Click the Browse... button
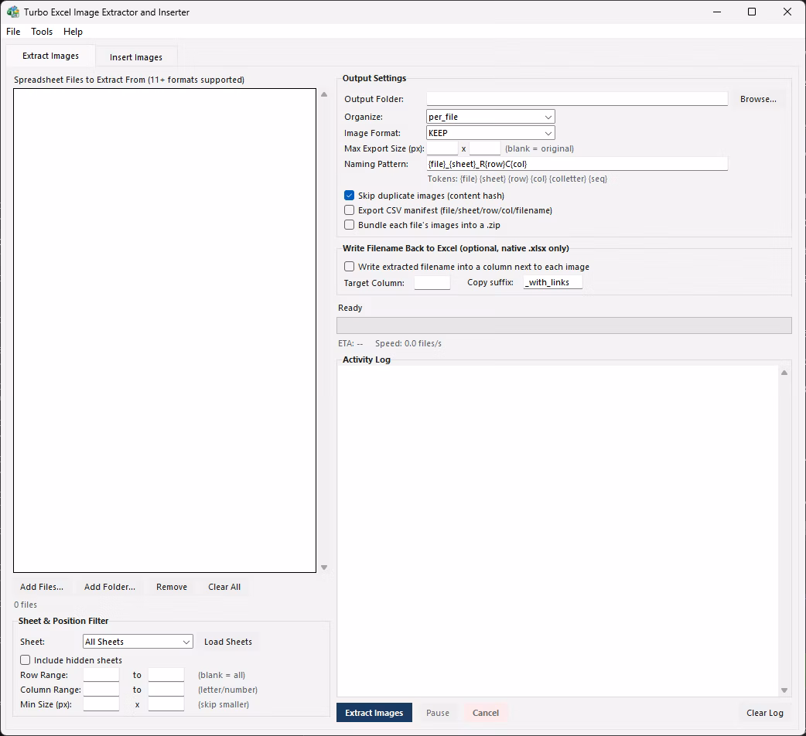Screen dimensions: 806x736 click(758, 99)
